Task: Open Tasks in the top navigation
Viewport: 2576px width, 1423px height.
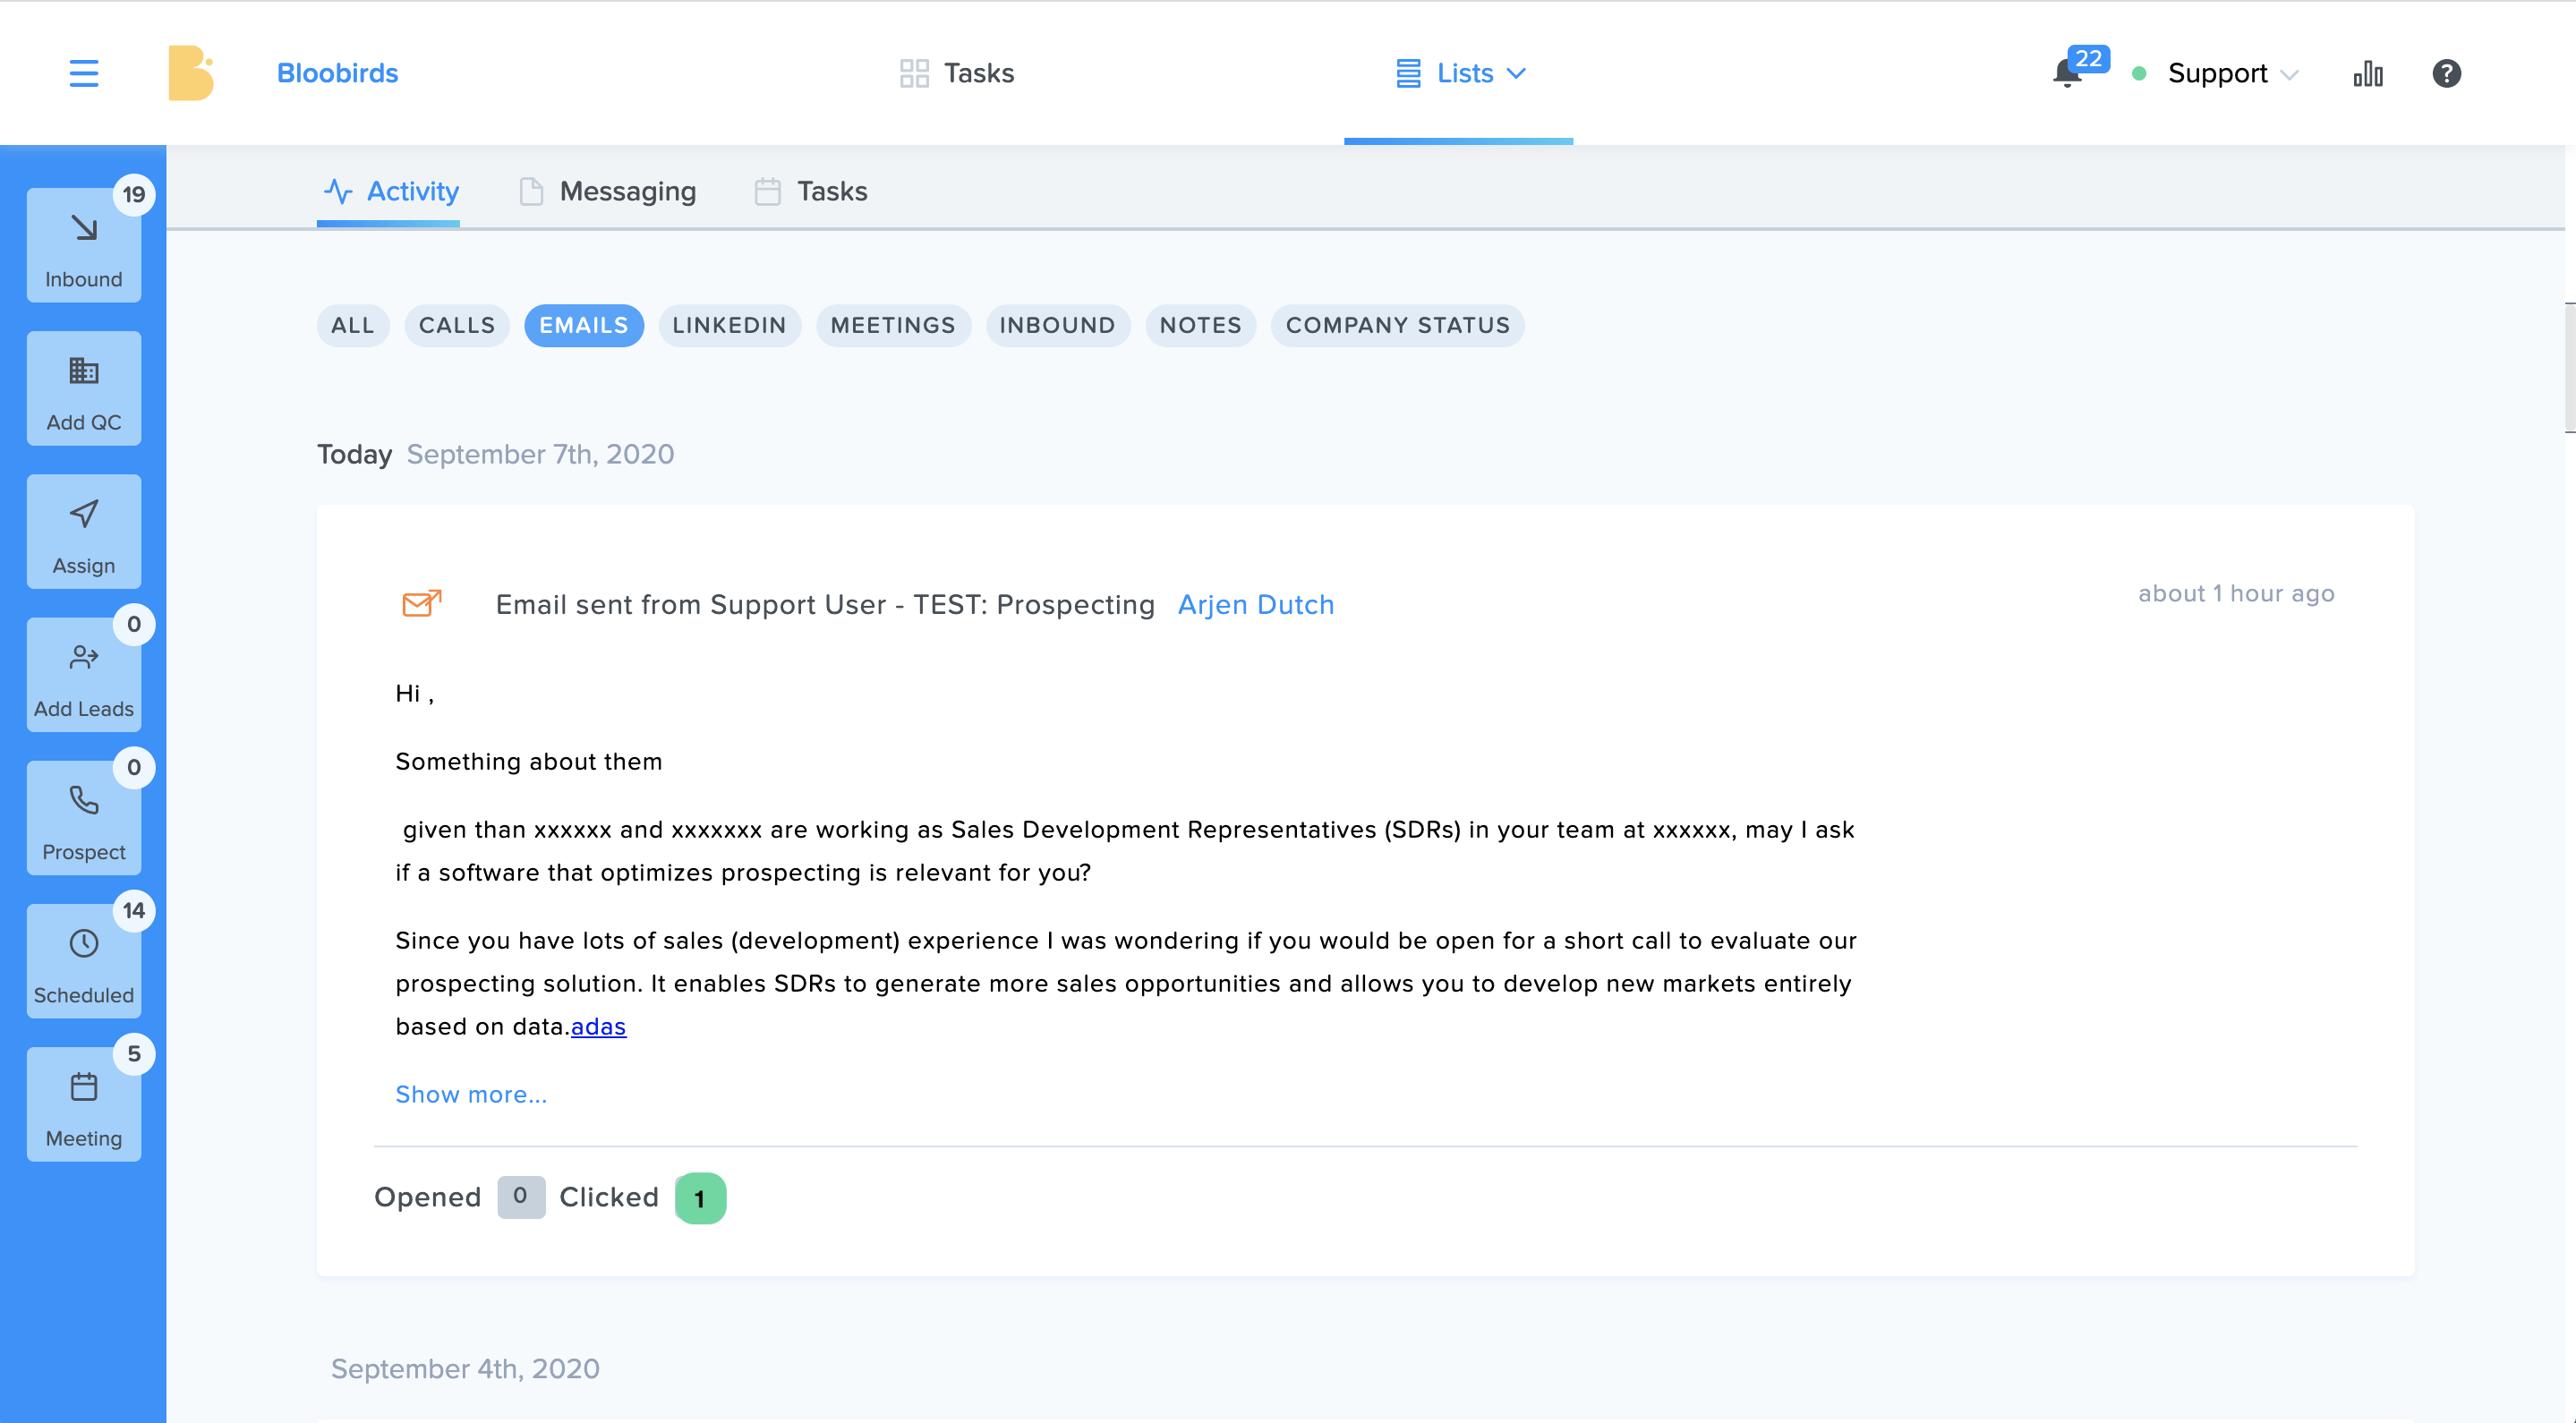Action: click(x=957, y=73)
